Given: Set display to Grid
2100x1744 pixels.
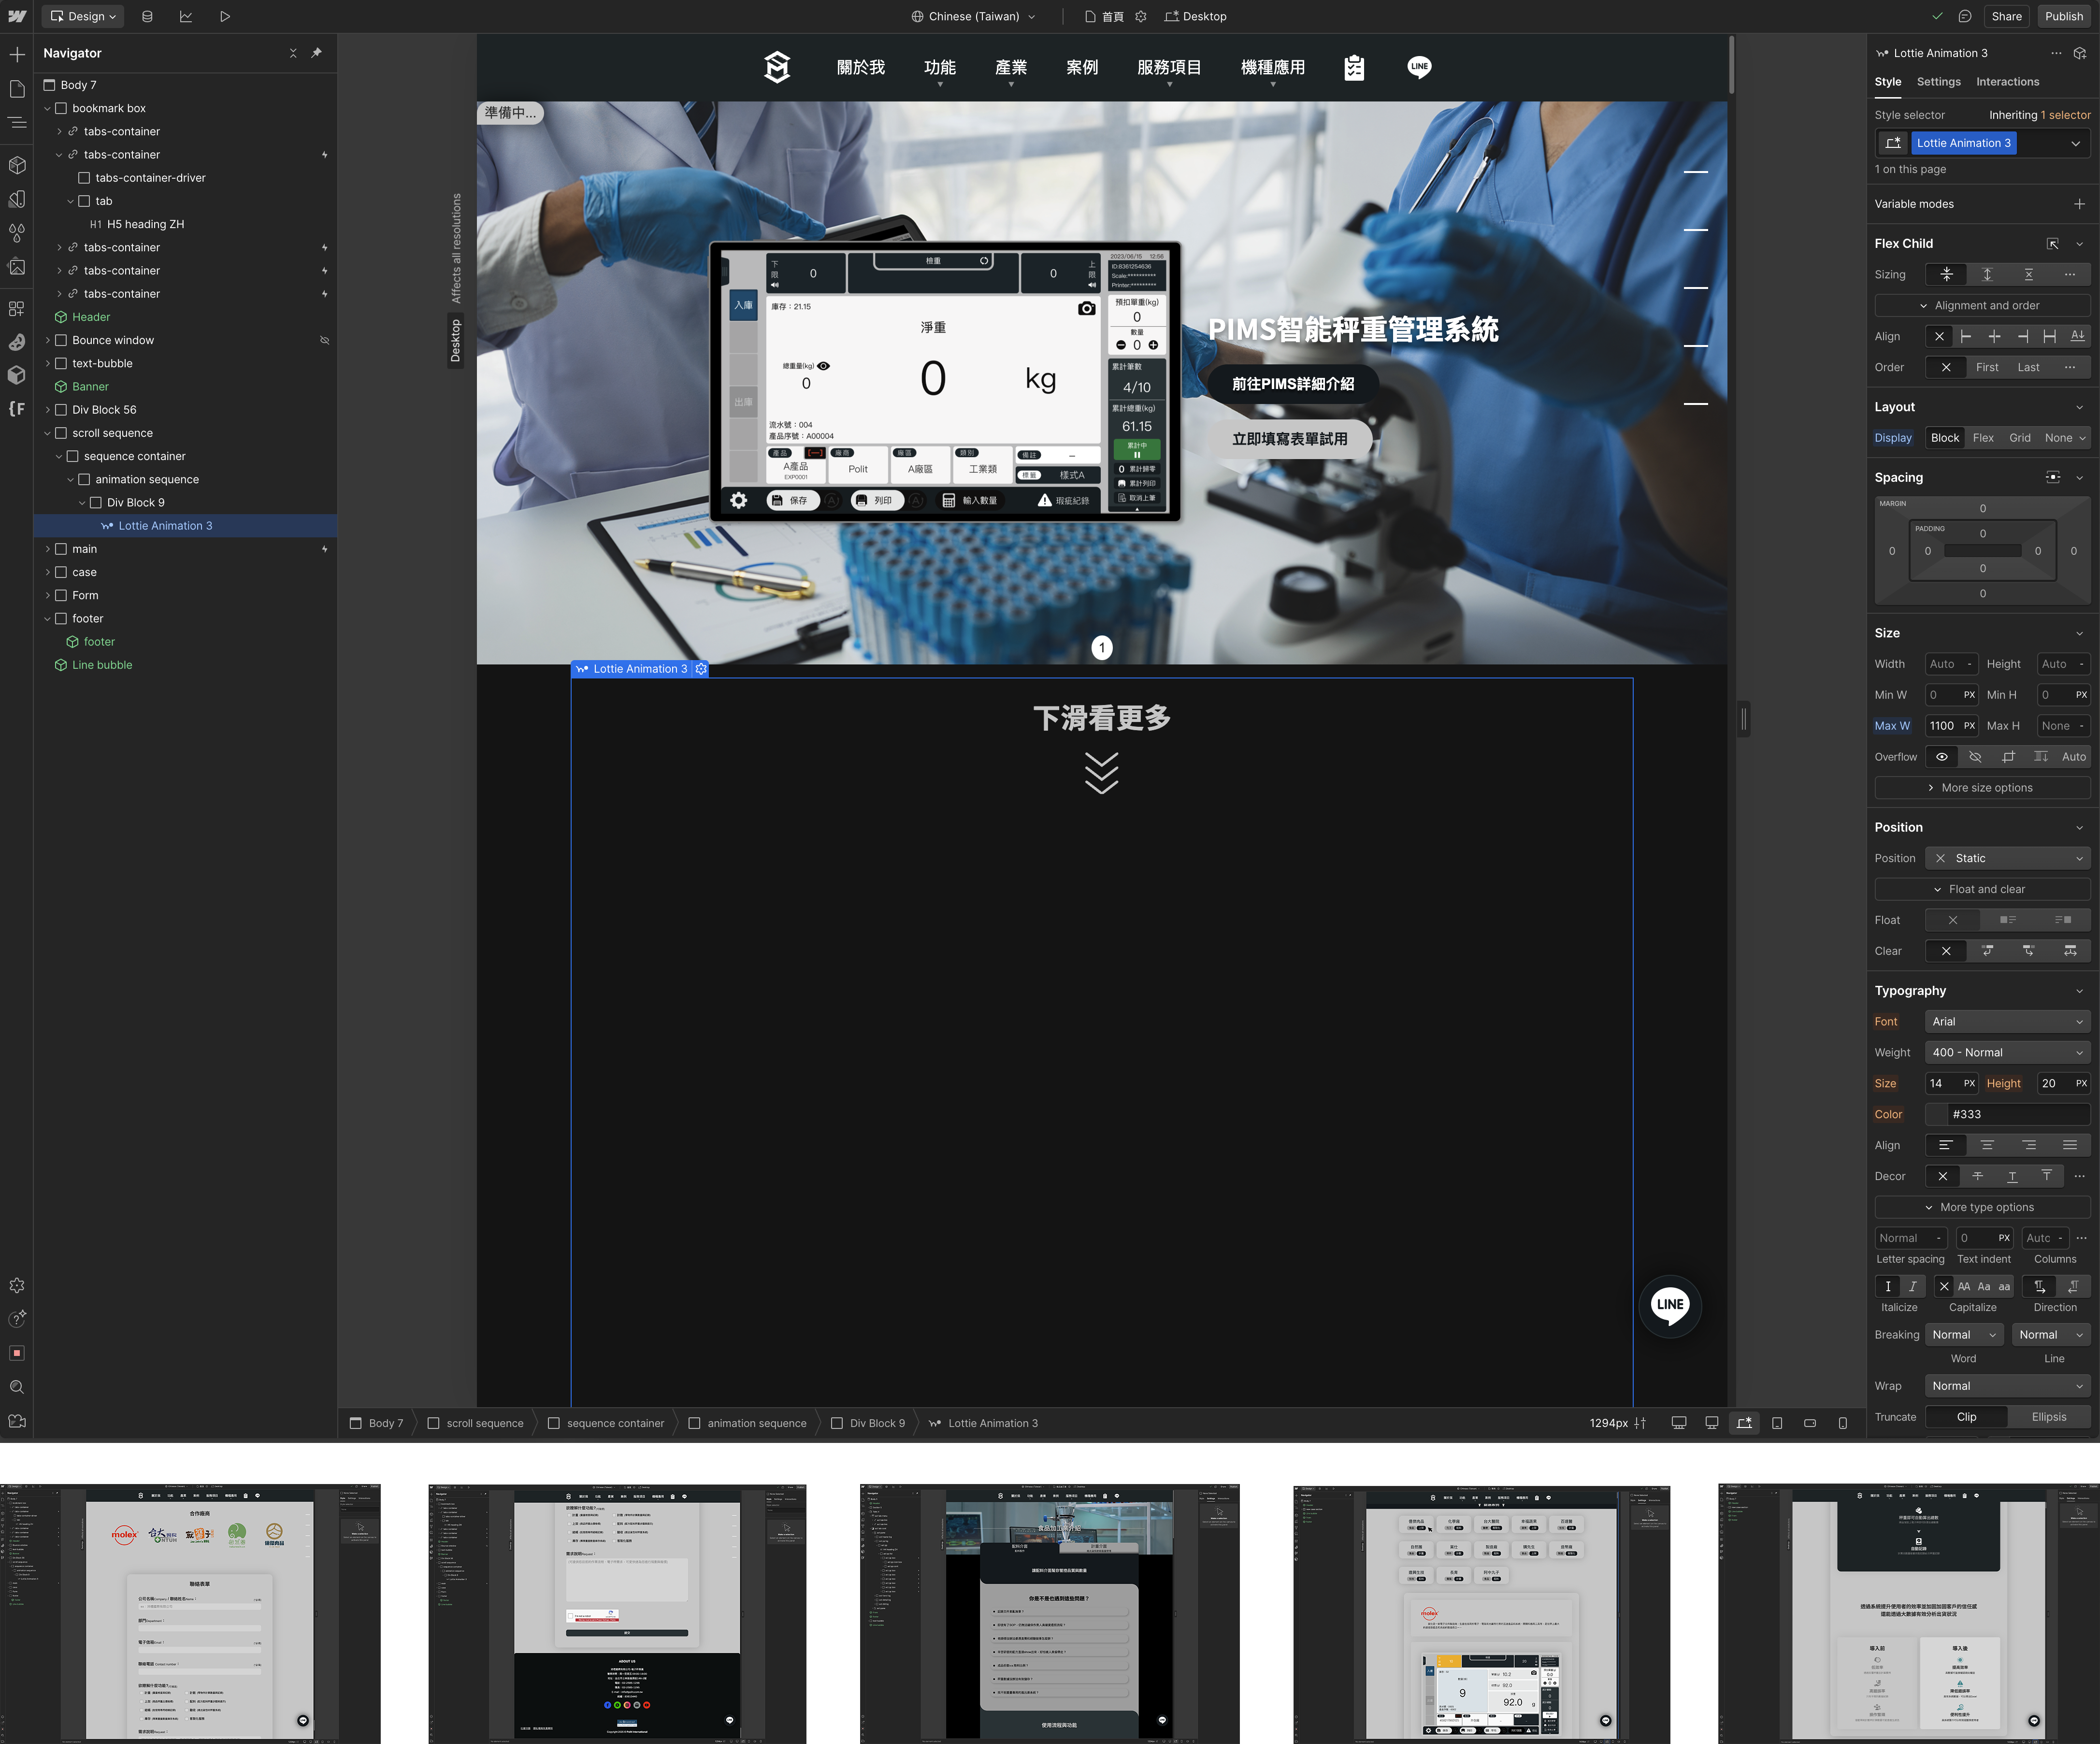Looking at the screenshot, I should (2019, 438).
